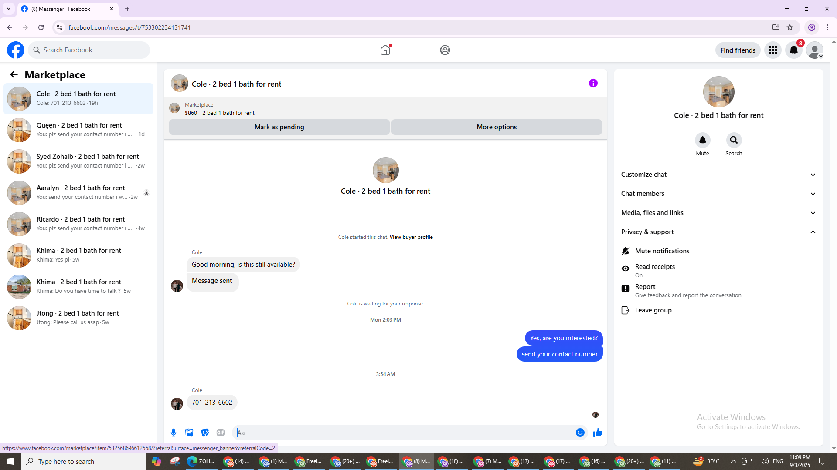
Task: Open Microsoft Edge from the taskbar
Action: 201,461
